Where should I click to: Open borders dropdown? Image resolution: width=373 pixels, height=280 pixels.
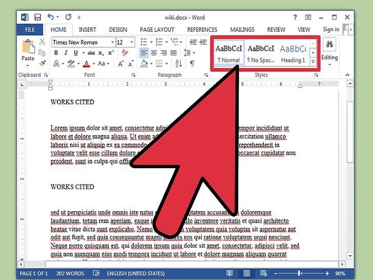click(167, 64)
